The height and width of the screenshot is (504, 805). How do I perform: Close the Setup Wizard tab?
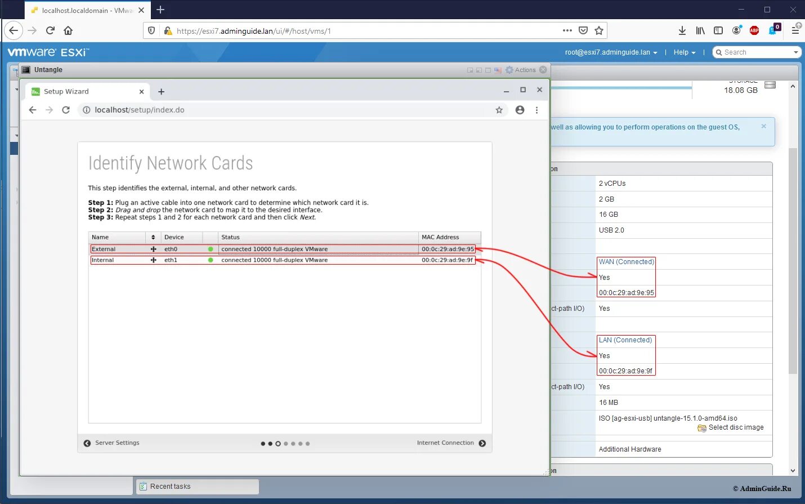pos(141,91)
